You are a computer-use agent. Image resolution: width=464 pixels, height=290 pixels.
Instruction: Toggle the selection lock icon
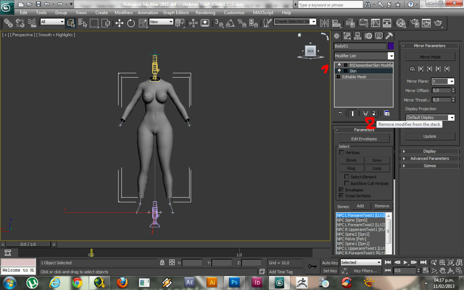[162, 262]
